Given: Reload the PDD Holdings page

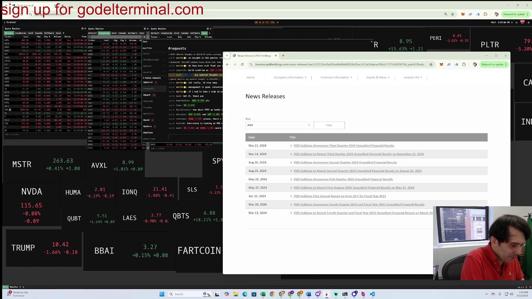Looking at the screenshot, I should (242, 64).
